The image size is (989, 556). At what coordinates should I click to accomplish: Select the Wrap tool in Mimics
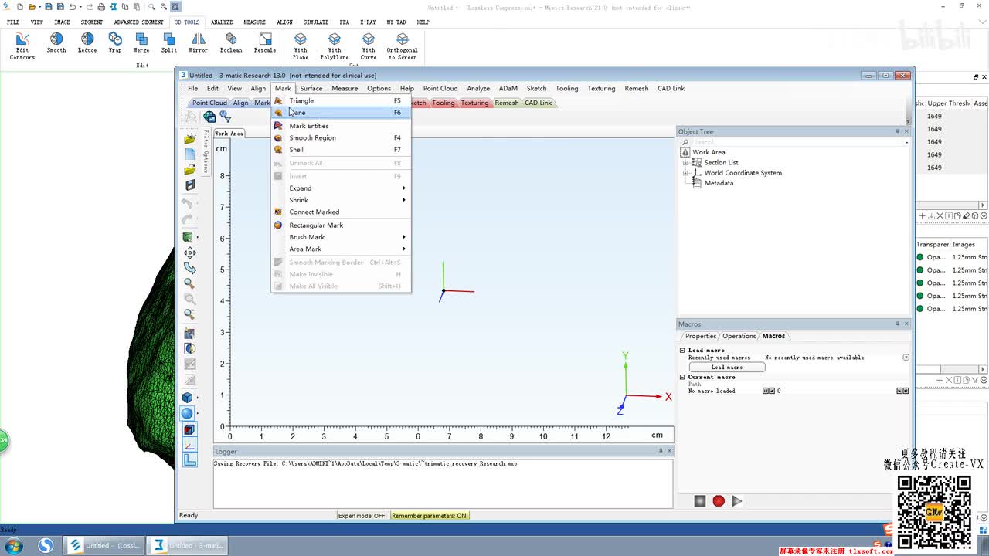tap(115, 43)
